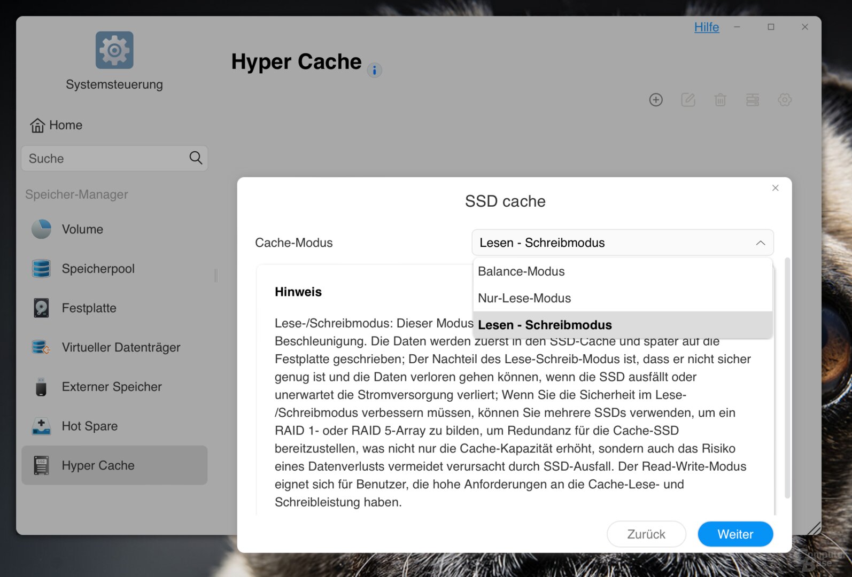Click the add cache plus icon

(656, 100)
